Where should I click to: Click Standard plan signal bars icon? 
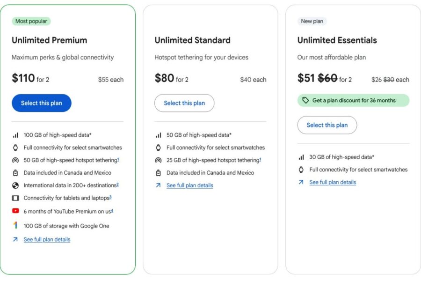click(158, 135)
